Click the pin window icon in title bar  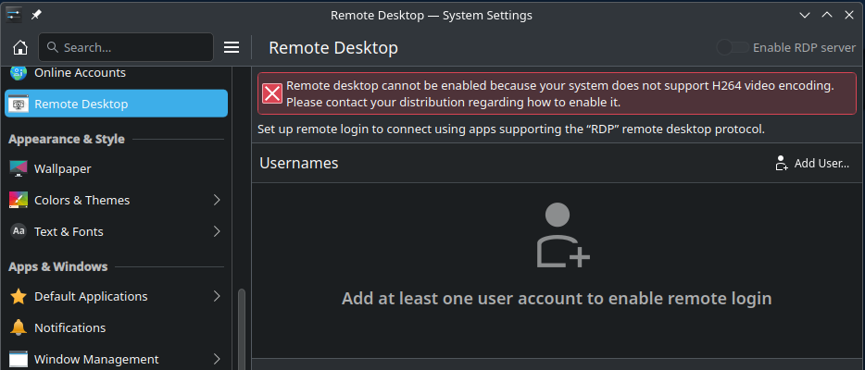pyautogui.click(x=36, y=16)
